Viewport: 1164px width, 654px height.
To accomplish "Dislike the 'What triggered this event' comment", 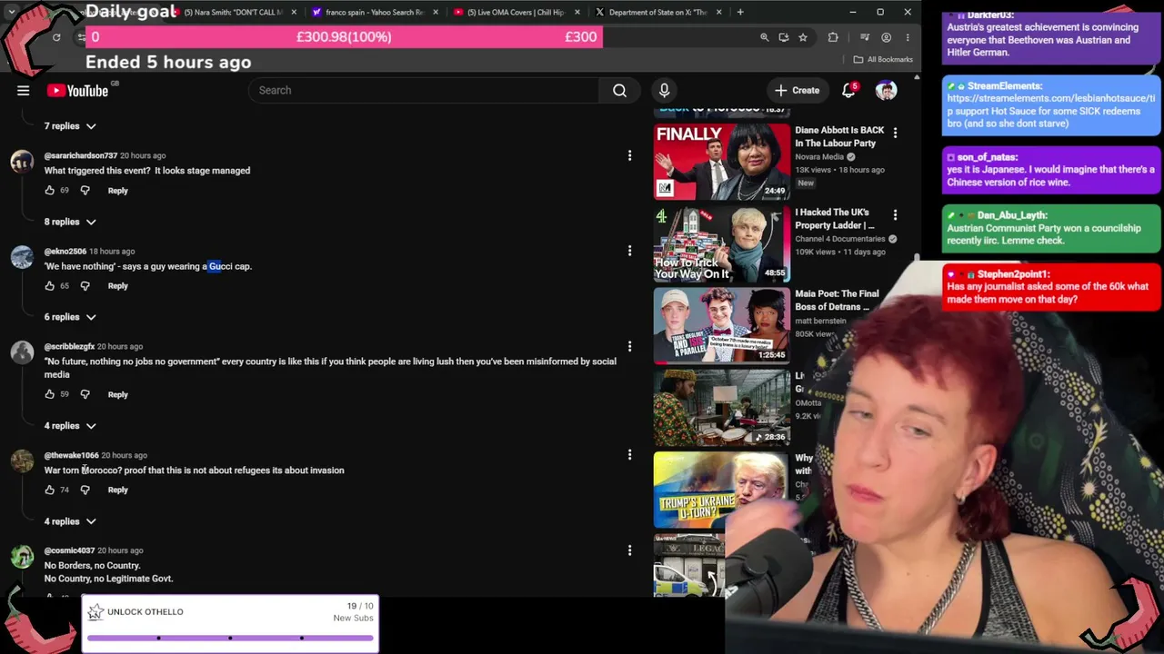I will tap(85, 190).
